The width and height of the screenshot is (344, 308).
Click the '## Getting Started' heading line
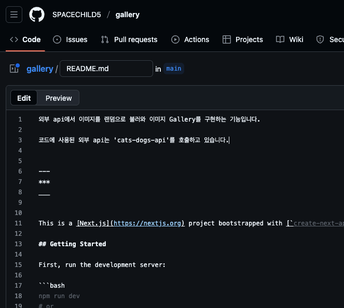pos(72,244)
